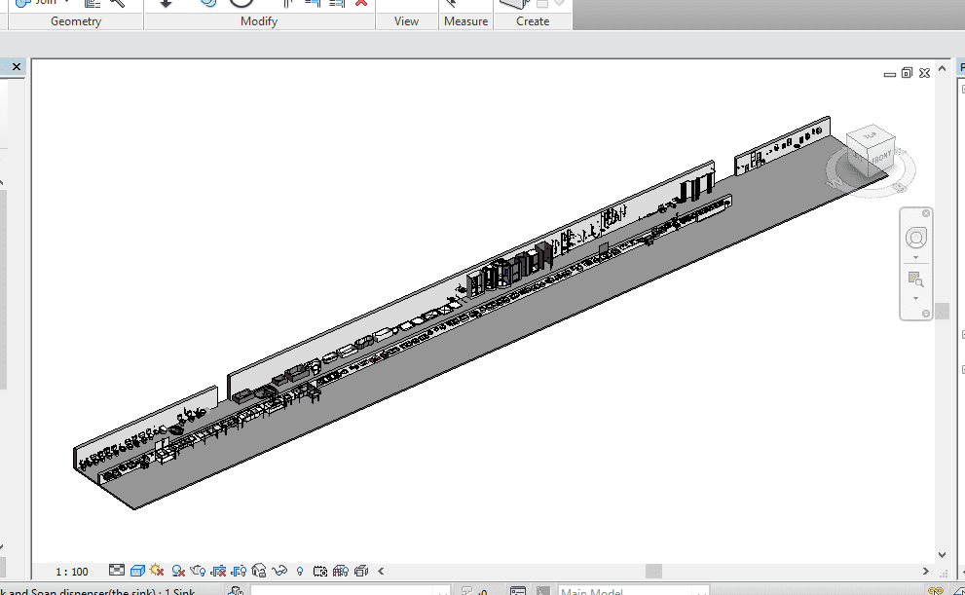The image size is (965, 595).
Task: Click the horizontal scrollbar thumb
Action: pos(653,572)
